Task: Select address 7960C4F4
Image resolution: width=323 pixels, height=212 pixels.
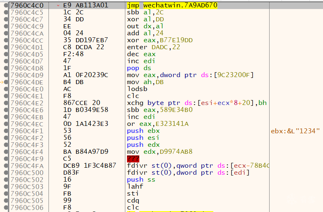Action: coord(27,152)
